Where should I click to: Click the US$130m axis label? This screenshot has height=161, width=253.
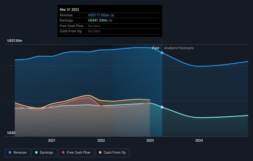pyautogui.click(x=15, y=41)
